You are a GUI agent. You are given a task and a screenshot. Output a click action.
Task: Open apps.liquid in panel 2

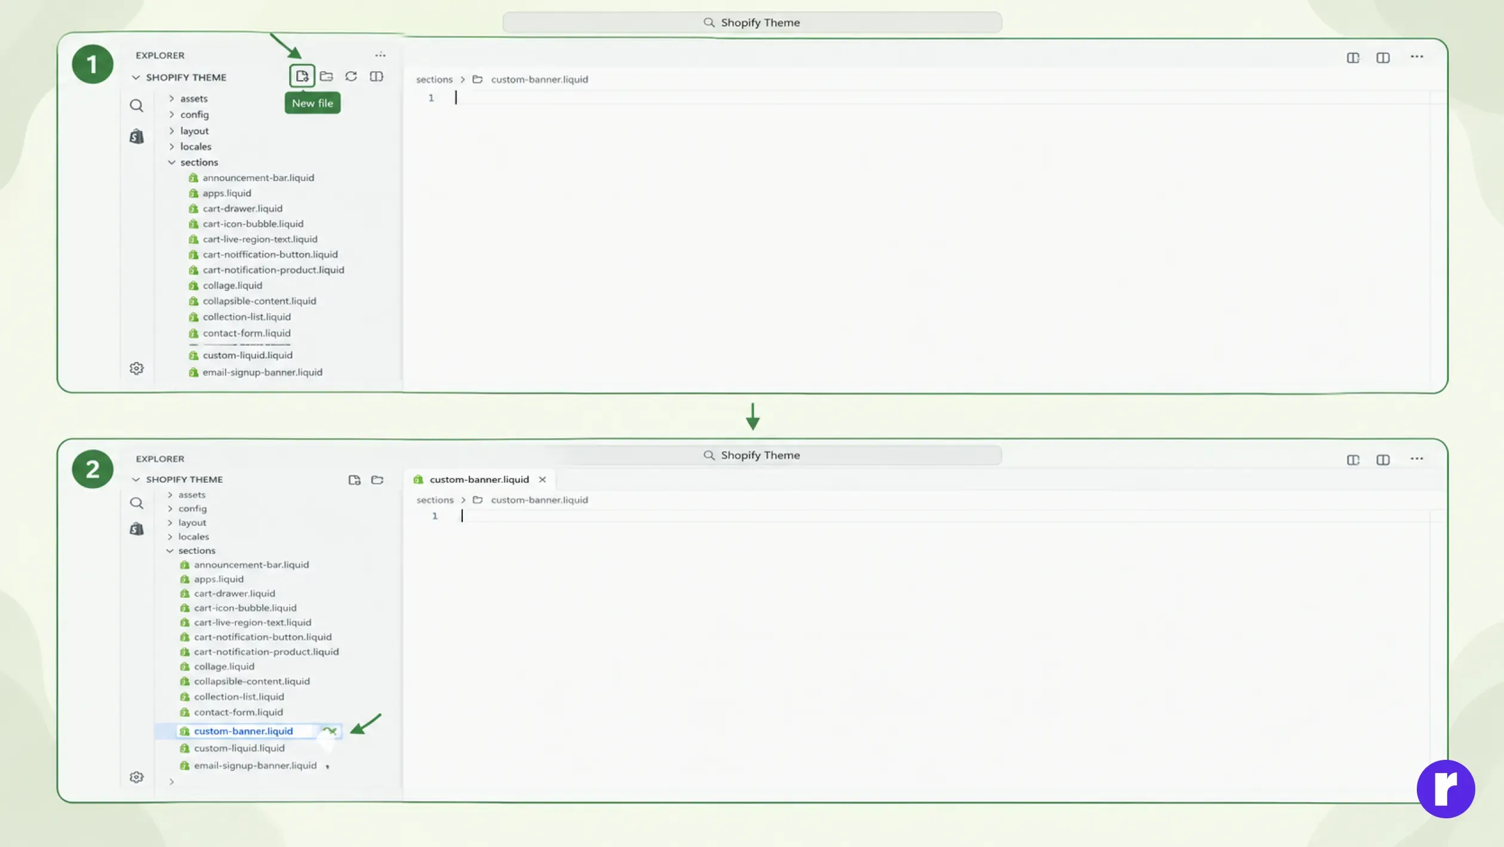[x=219, y=579]
